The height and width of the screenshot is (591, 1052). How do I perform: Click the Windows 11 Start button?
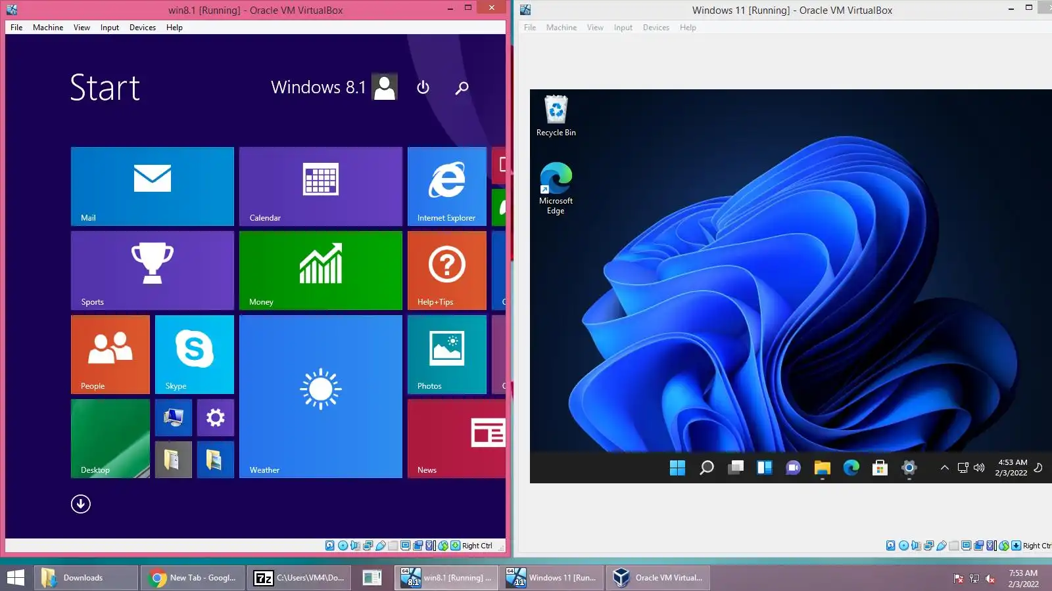coord(677,468)
